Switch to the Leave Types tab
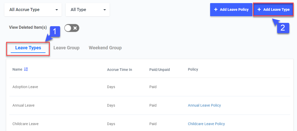The width and height of the screenshot is (297, 131). point(28,48)
